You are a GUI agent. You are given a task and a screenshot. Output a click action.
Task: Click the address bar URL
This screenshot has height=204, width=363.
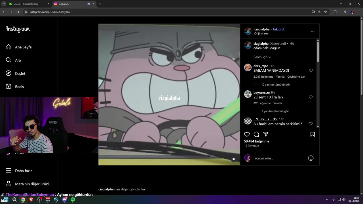click(x=50, y=12)
